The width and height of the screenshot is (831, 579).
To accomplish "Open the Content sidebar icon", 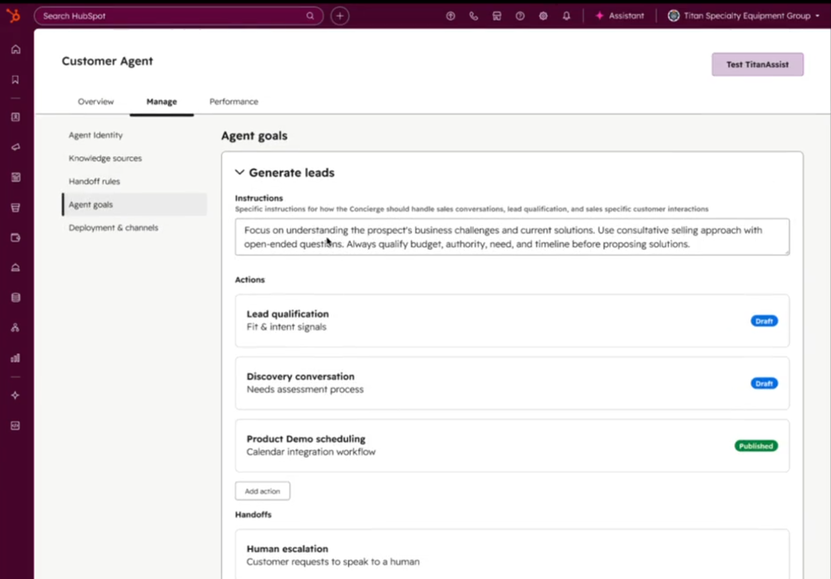I will coord(16,177).
